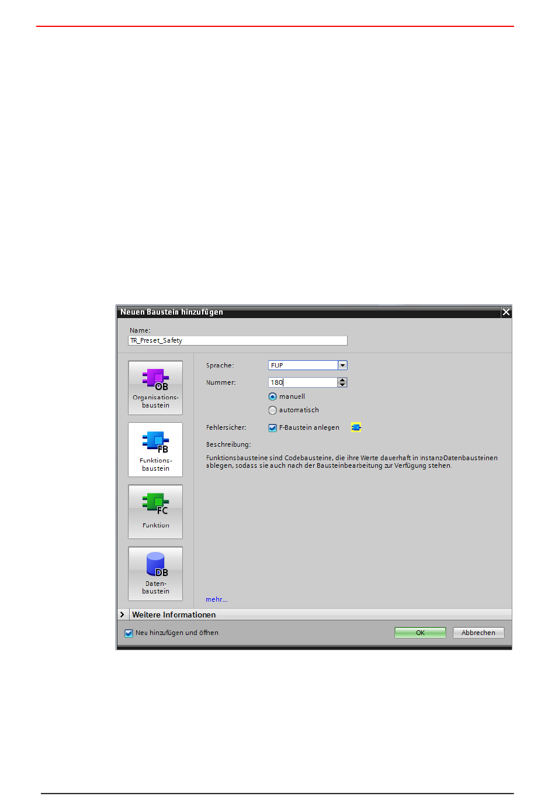
Task: Click the yellow F-block safety icon
Action: [356, 427]
